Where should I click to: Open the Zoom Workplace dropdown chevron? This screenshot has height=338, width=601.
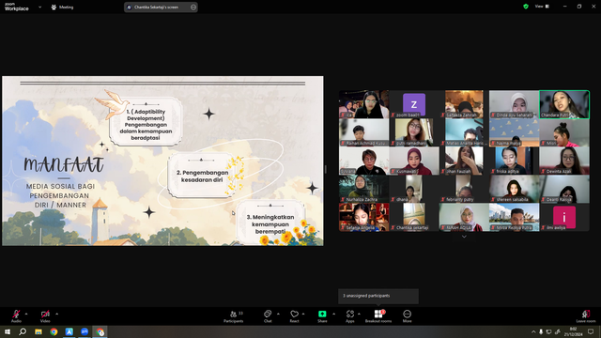pos(39,7)
